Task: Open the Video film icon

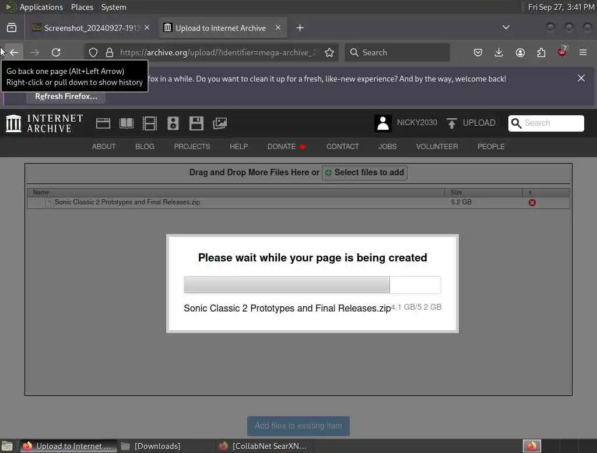Action: click(150, 123)
